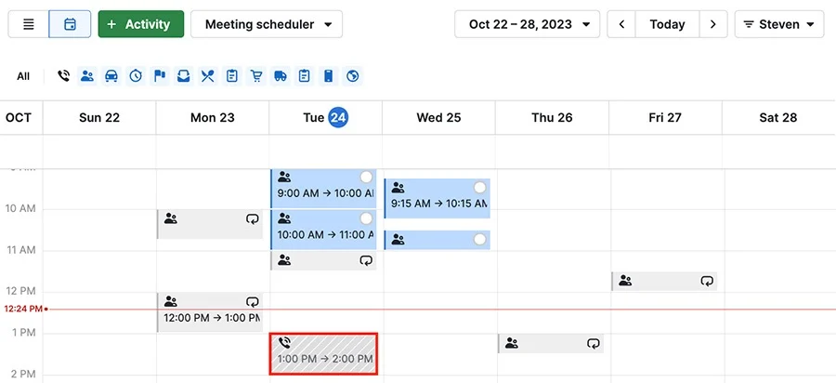Check off Wednesday 9:15 AM meeting circle
This screenshot has width=836, height=383.
tap(479, 188)
